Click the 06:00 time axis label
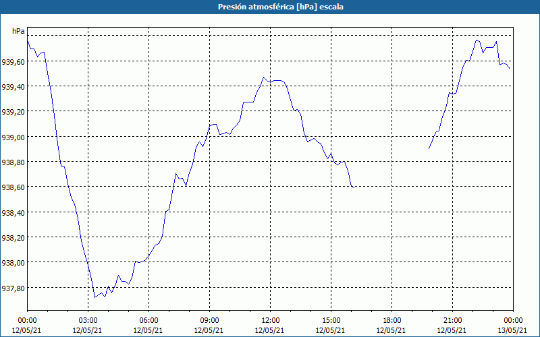 tap(148, 321)
